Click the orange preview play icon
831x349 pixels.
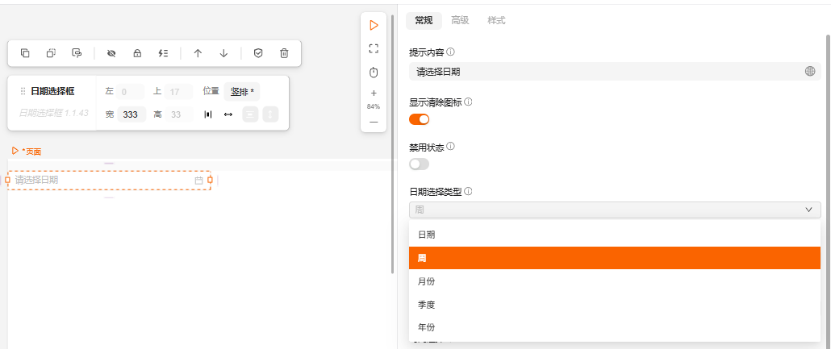(x=374, y=25)
